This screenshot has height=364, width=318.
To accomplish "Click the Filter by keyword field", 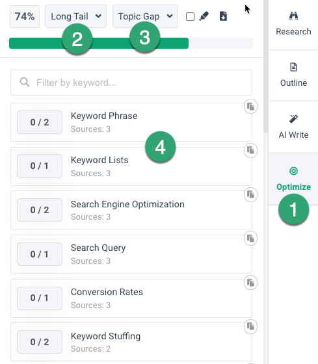I will (x=131, y=83).
